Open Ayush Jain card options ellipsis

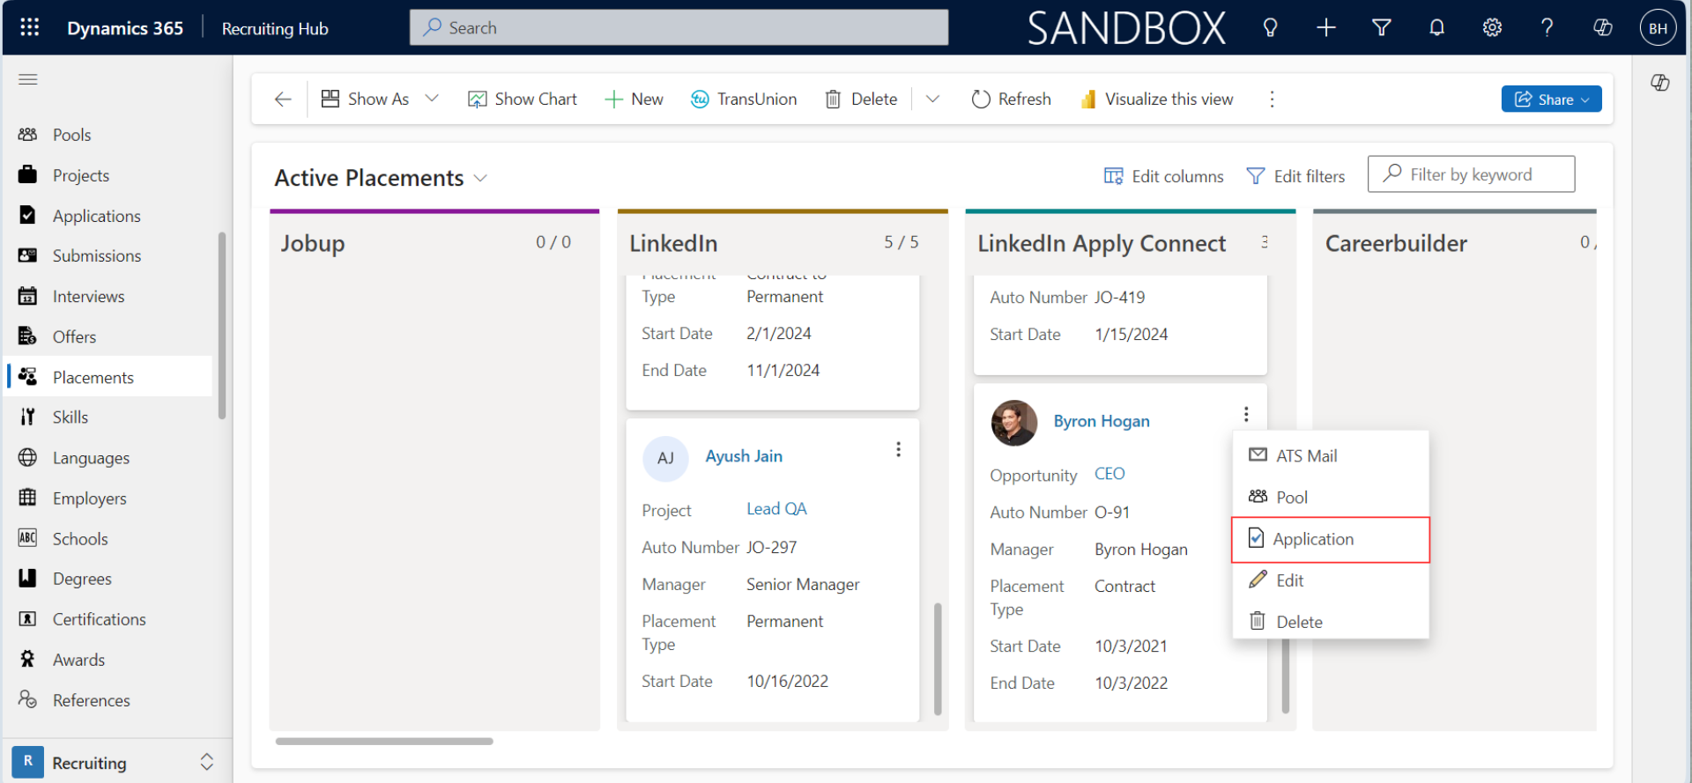click(898, 449)
